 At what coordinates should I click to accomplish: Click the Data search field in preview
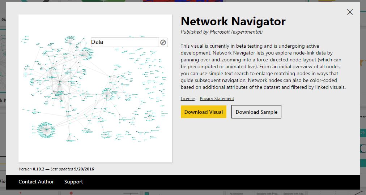124,42
